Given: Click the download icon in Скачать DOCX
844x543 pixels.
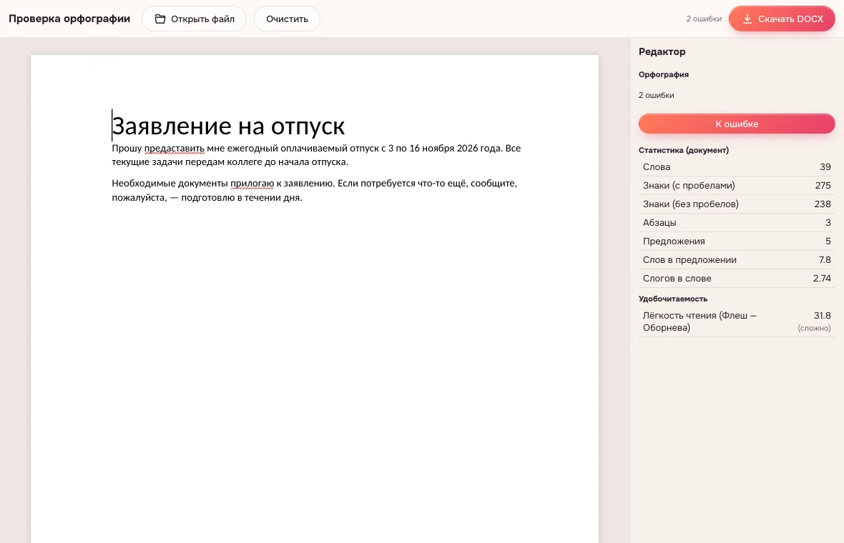Looking at the screenshot, I should [747, 19].
